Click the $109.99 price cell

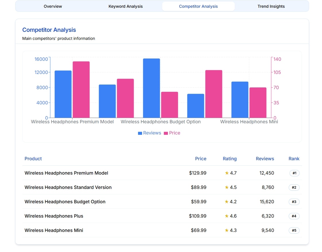197,216
